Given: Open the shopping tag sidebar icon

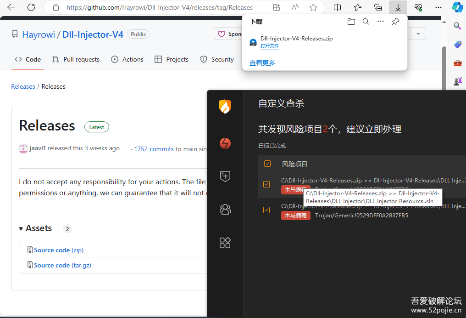Looking at the screenshot, I should (458, 45).
